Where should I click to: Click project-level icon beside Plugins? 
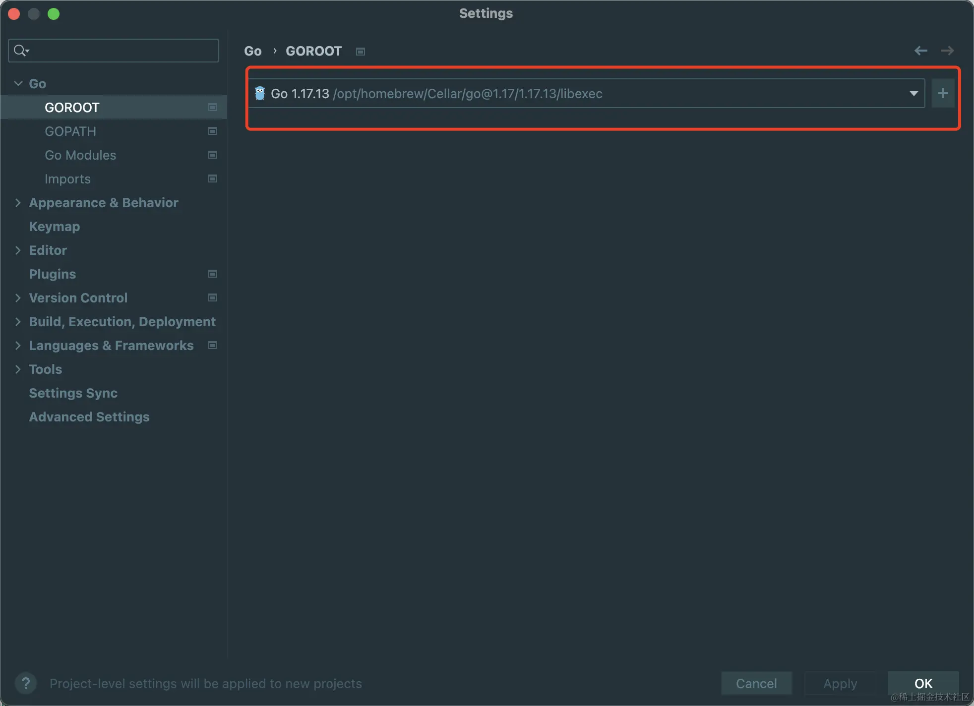tap(213, 274)
